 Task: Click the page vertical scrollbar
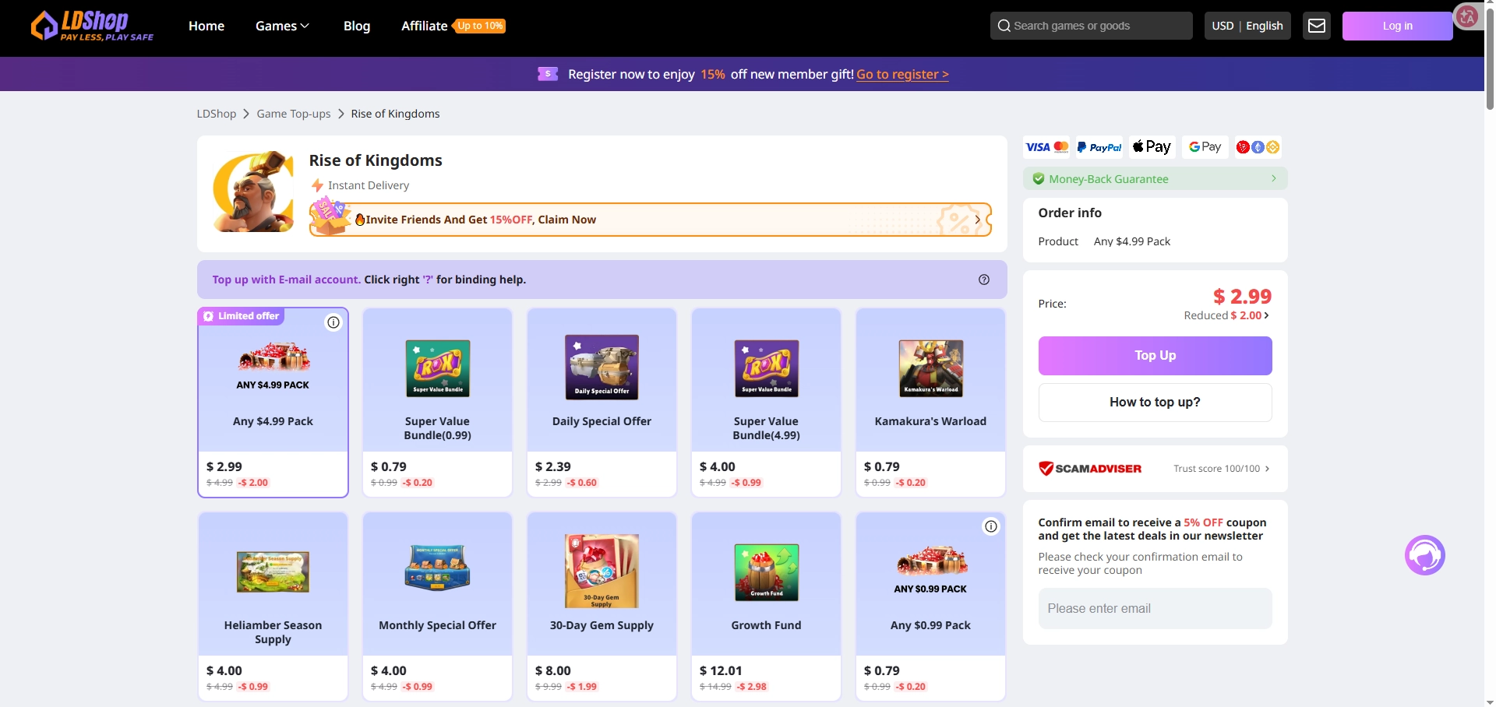1490,61
